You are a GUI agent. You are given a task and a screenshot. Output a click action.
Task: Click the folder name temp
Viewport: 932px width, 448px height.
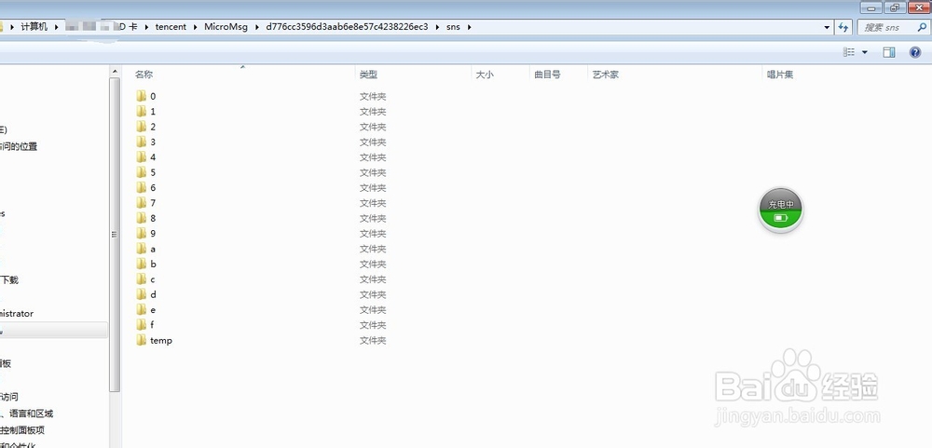click(161, 341)
